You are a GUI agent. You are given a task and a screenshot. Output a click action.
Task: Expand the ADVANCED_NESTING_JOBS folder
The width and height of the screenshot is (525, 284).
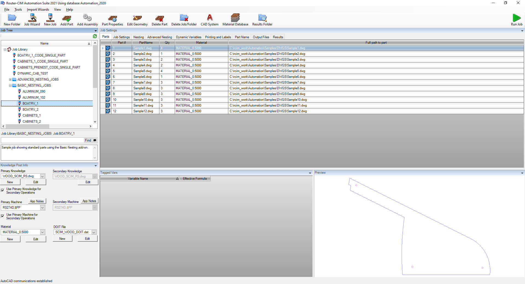[10, 79]
